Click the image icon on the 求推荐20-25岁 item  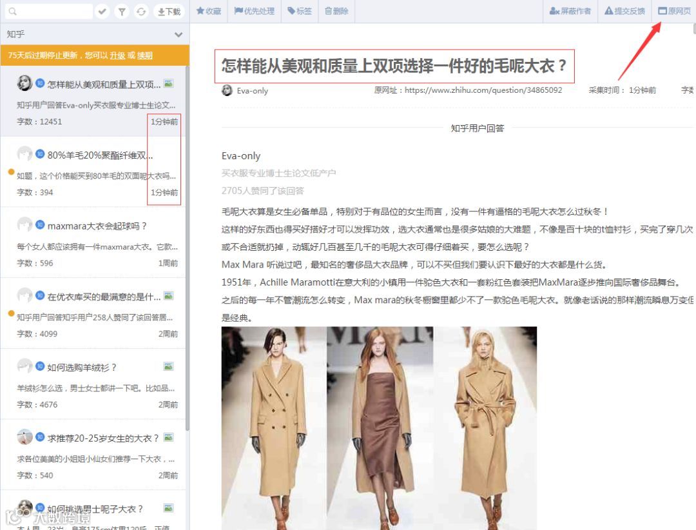click(x=168, y=437)
